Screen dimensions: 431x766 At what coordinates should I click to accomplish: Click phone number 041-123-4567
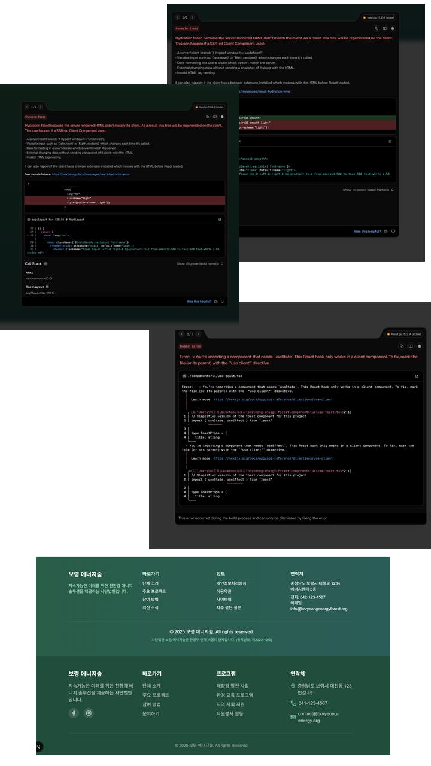312,703
